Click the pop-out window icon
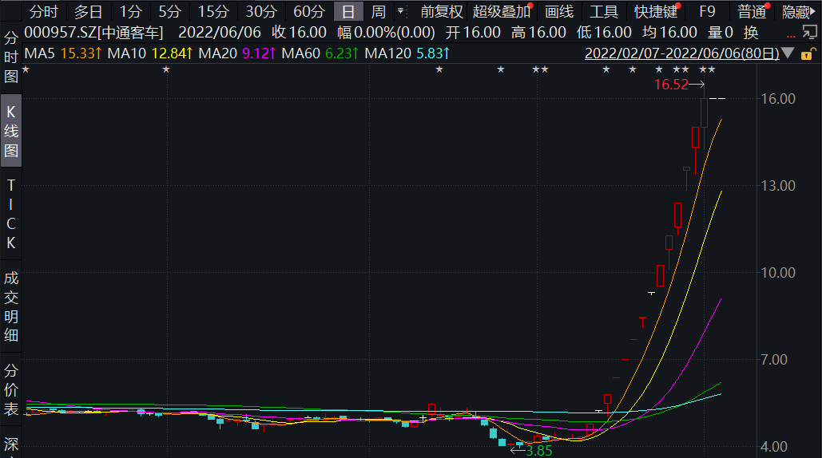Viewport: 822px width, 458px height. pos(809,32)
